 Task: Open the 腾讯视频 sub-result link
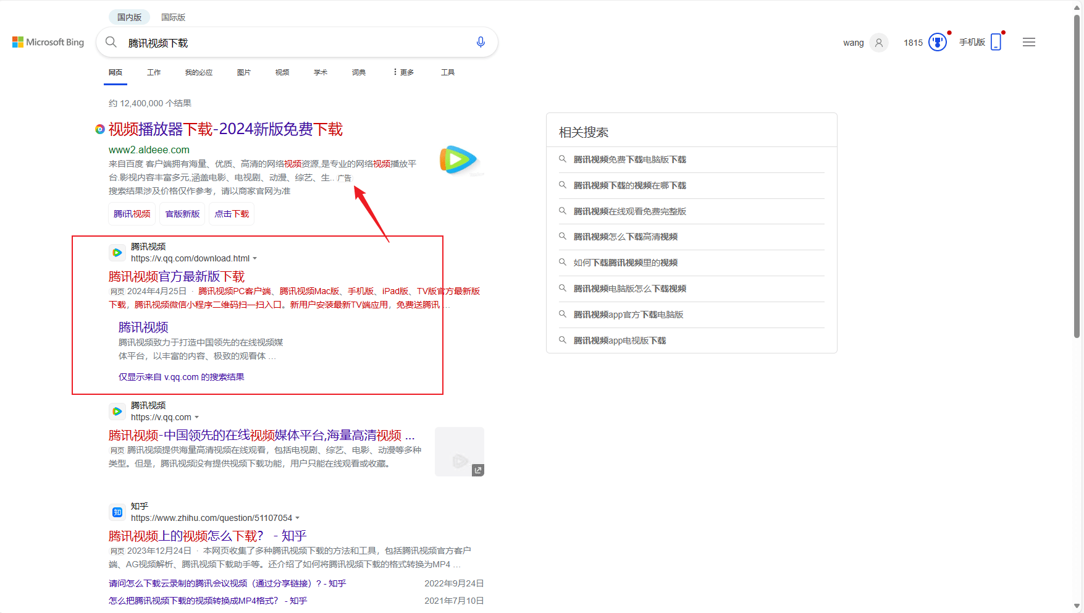coord(143,327)
